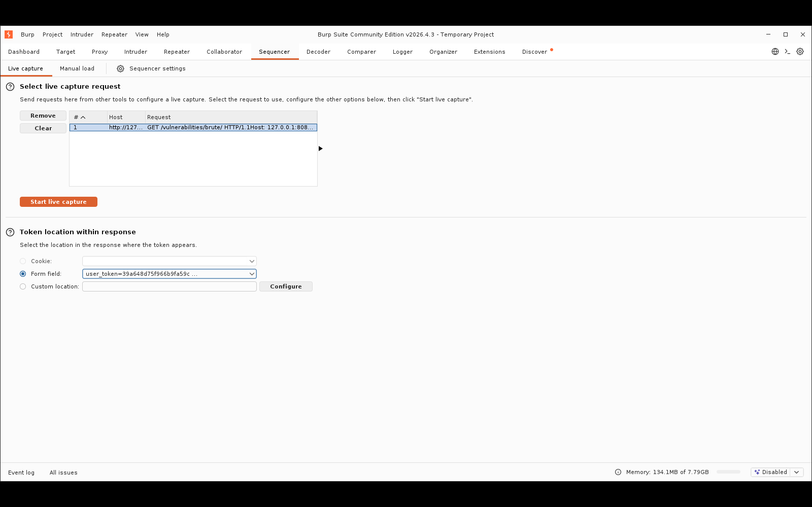
Task: Click the memory info icon
Action: [x=618, y=472]
